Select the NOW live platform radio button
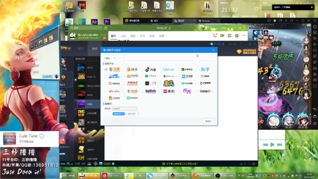Screen dimensions: 318x179 [179, 84]
